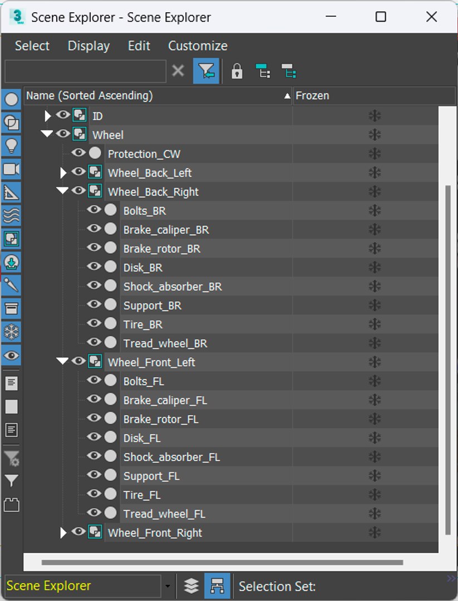Toggle the Display Space Warps filter icon
The image size is (458, 601).
[x=11, y=215]
